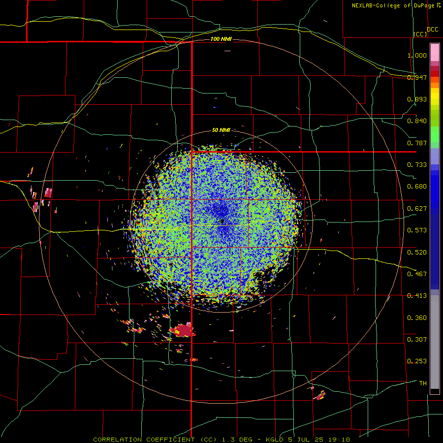Image resolution: width=443 pixels, height=443 pixels.
Task: Select the 0.840 scale value
Action: pos(417,121)
